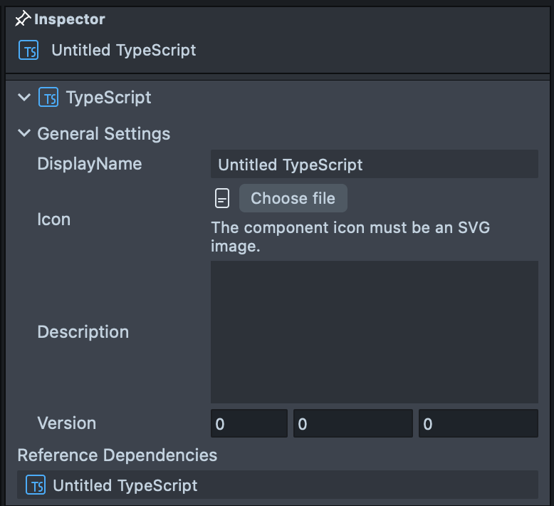Click the Untitled TypeScript header name

(124, 51)
